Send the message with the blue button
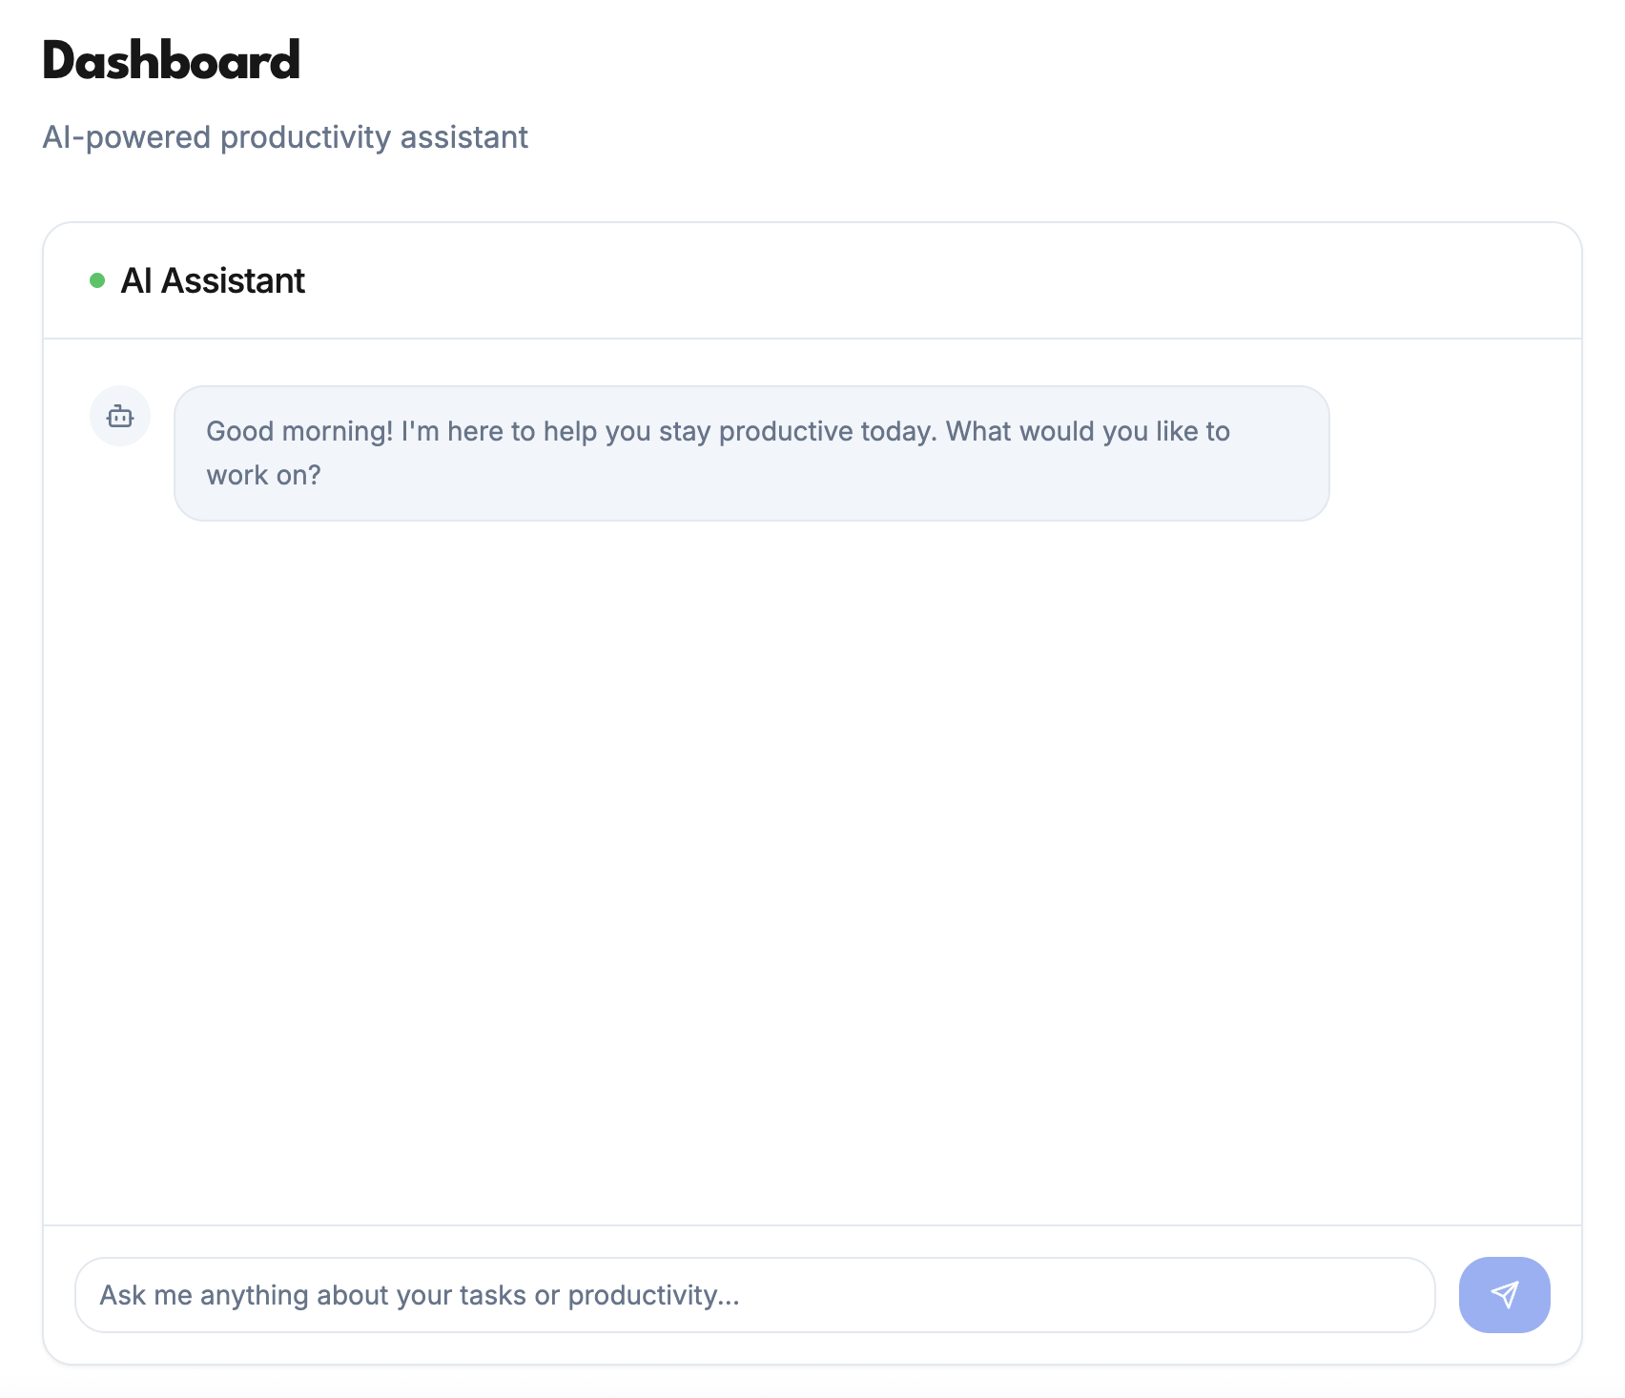1625x1398 pixels. [x=1504, y=1294]
